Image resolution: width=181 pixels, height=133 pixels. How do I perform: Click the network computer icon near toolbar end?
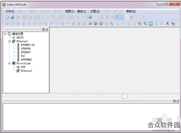[167, 24]
